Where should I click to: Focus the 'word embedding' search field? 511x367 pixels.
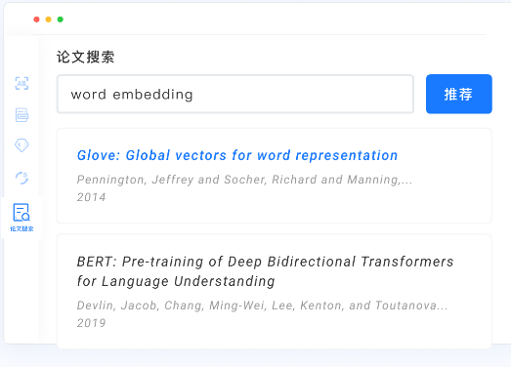235,94
